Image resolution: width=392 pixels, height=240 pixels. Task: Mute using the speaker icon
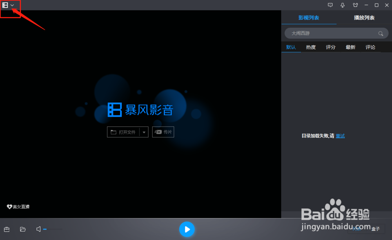coord(38,229)
